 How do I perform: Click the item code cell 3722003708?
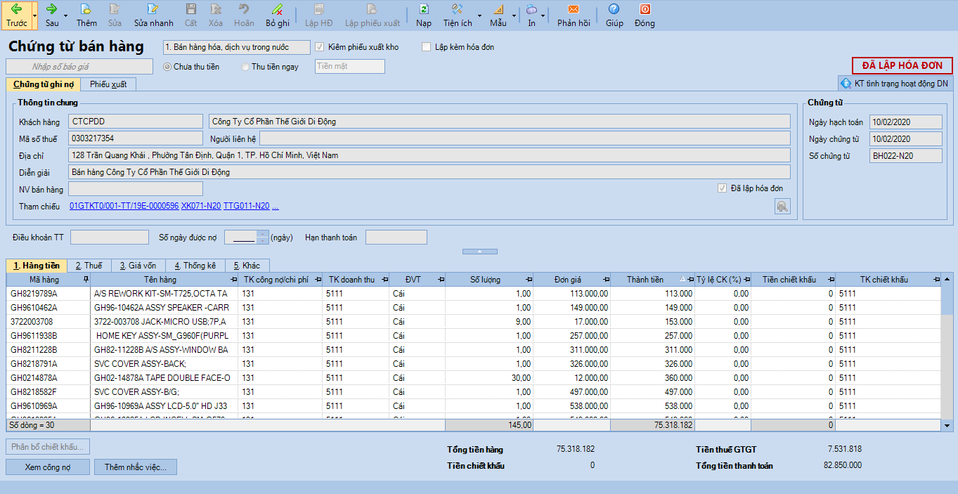48,322
